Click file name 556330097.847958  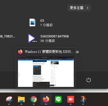54,36
